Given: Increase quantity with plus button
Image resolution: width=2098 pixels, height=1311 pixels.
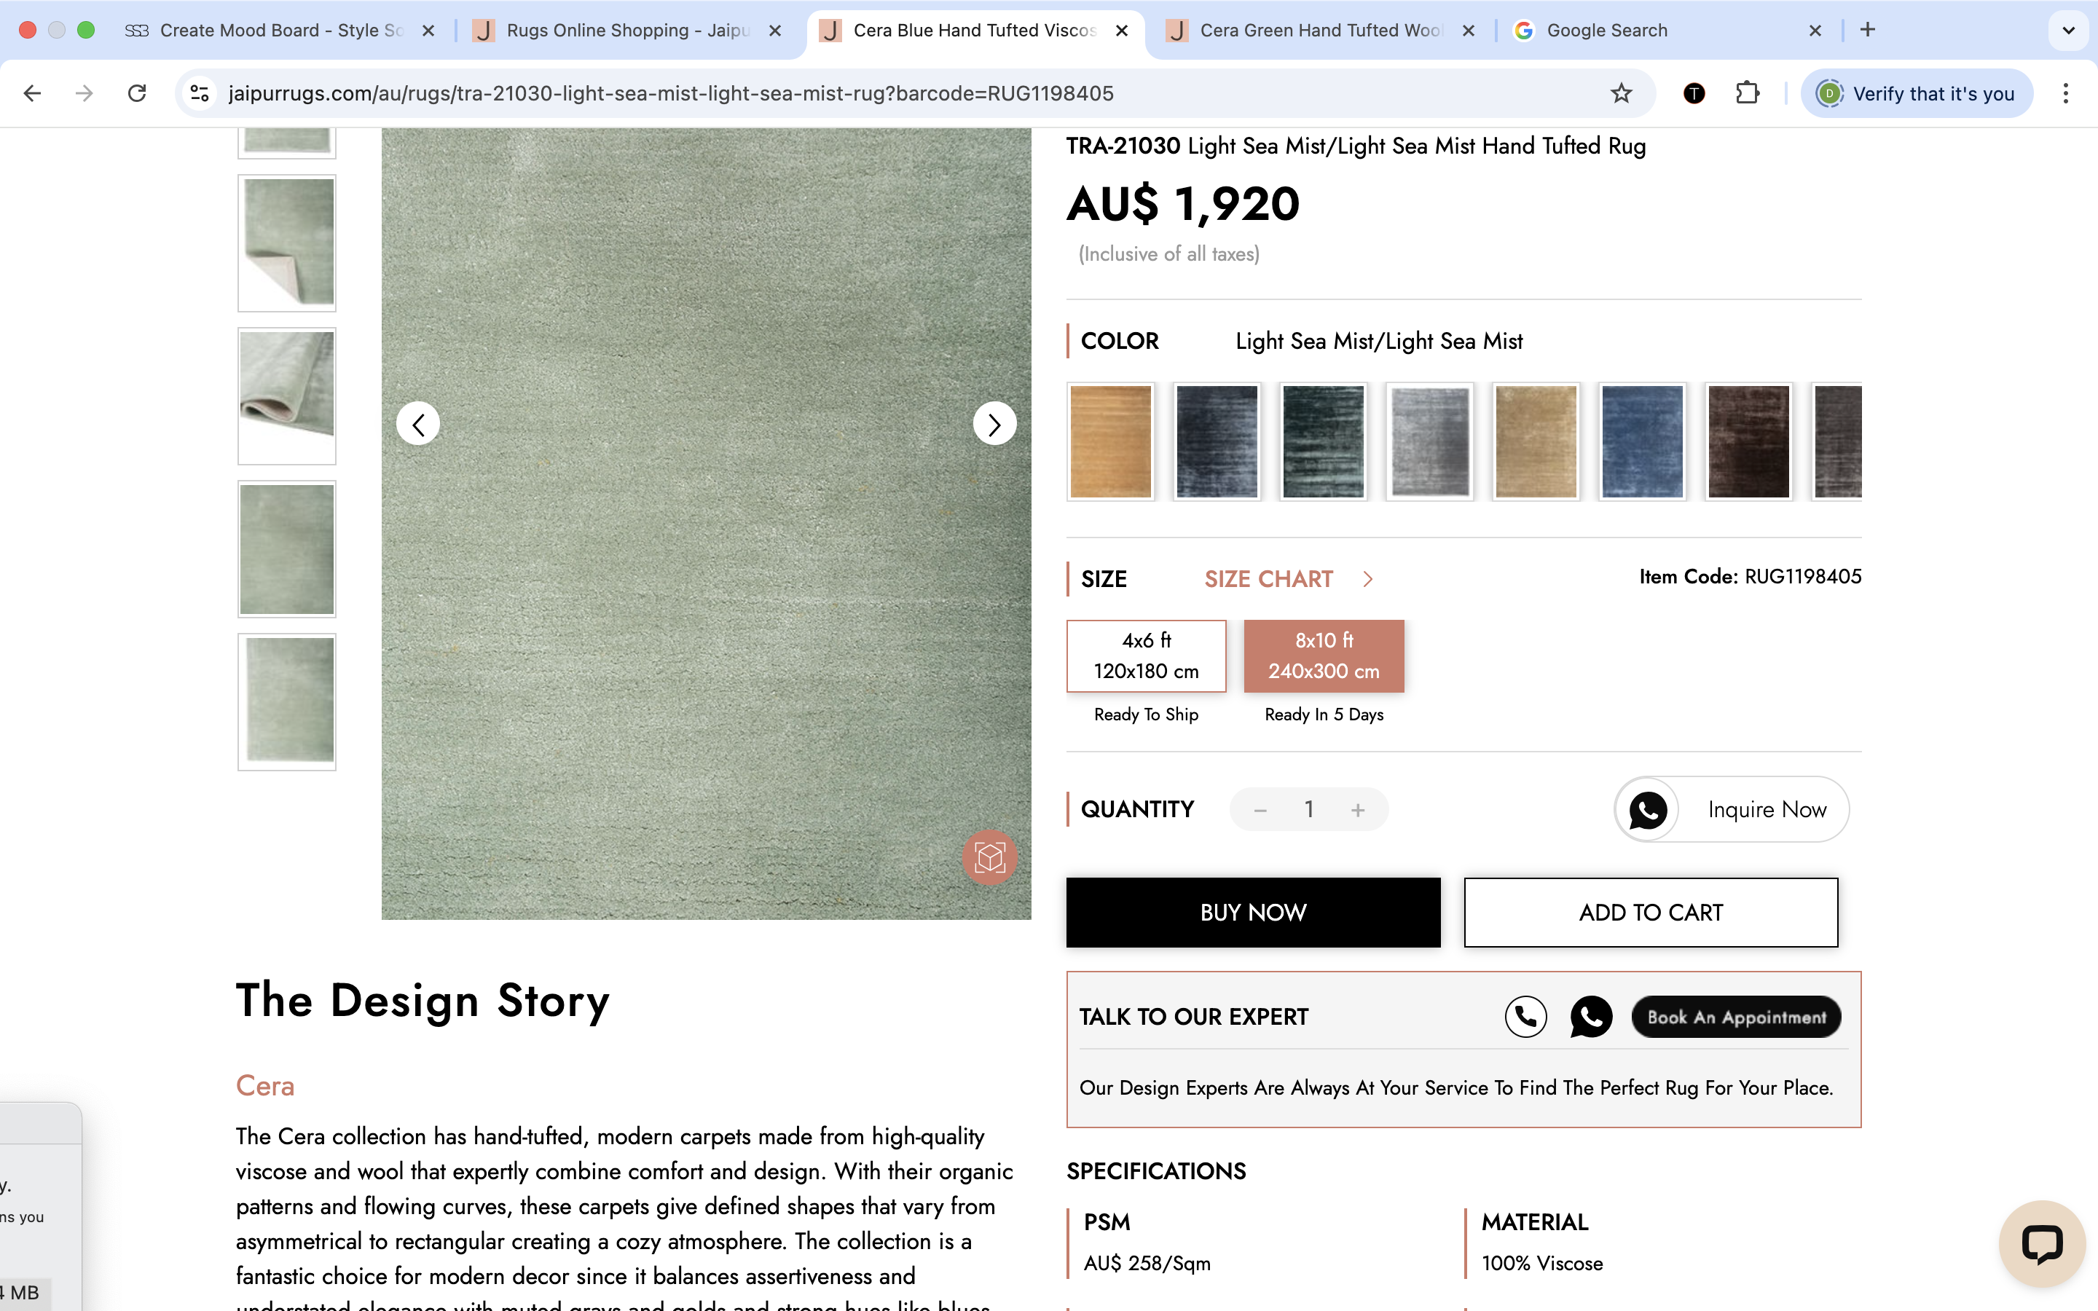Looking at the screenshot, I should [1358, 810].
